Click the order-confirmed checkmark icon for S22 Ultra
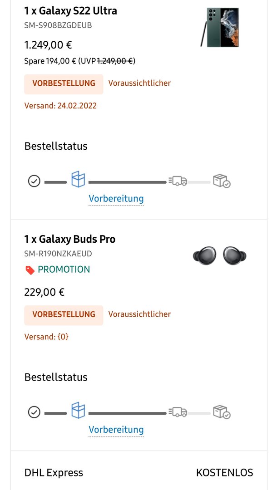Screen dimensions: 277x490 [34, 181]
